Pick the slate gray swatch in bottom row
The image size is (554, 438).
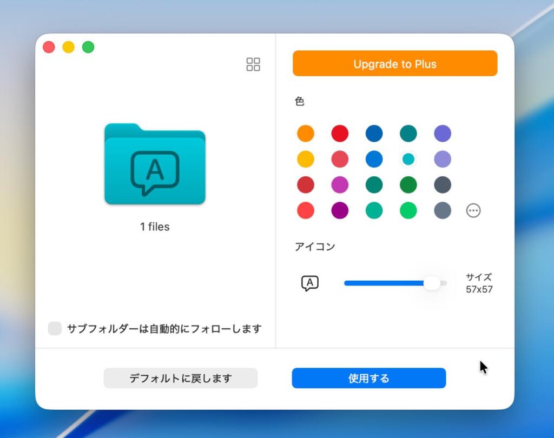[443, 210]
